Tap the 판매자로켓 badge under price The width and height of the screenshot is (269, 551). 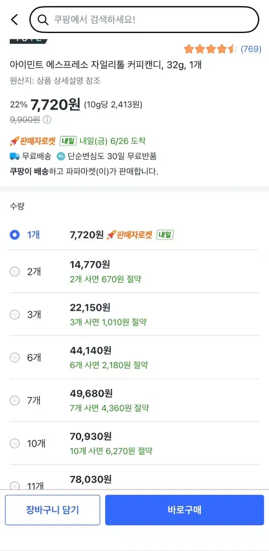(x=32, y=141)
